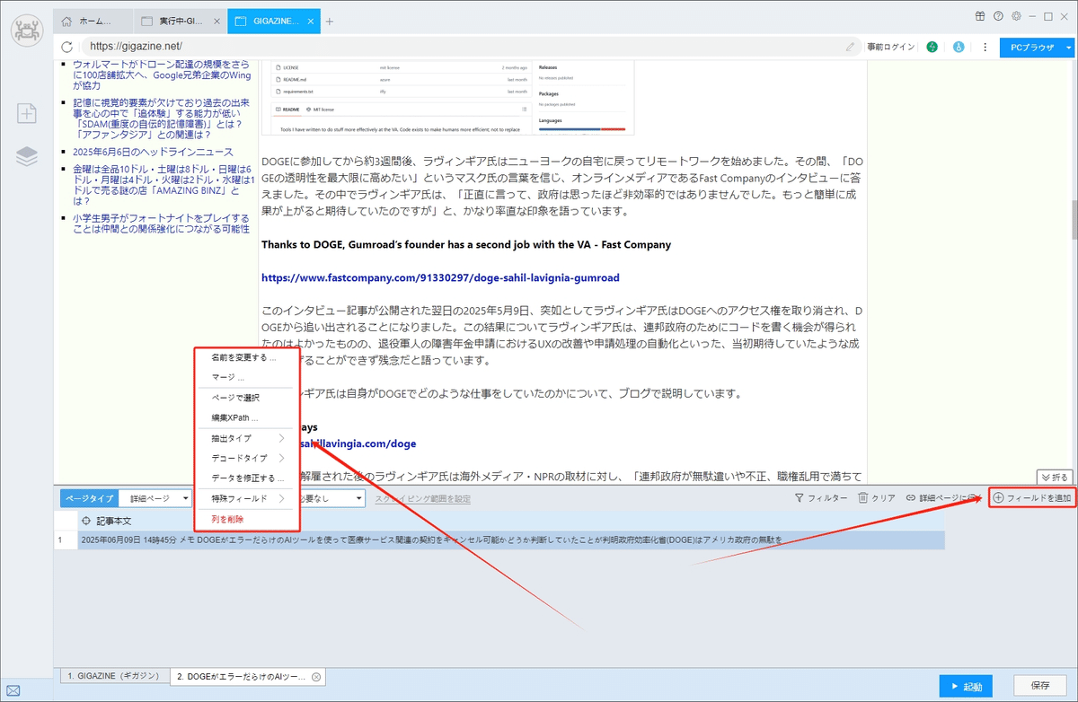
Task: Click the crosshair icon beside 記事本文
Action: pyautogui.click(x=86, y=521)
